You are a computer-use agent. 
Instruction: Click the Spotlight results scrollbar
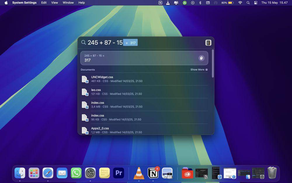pos(213,64)
